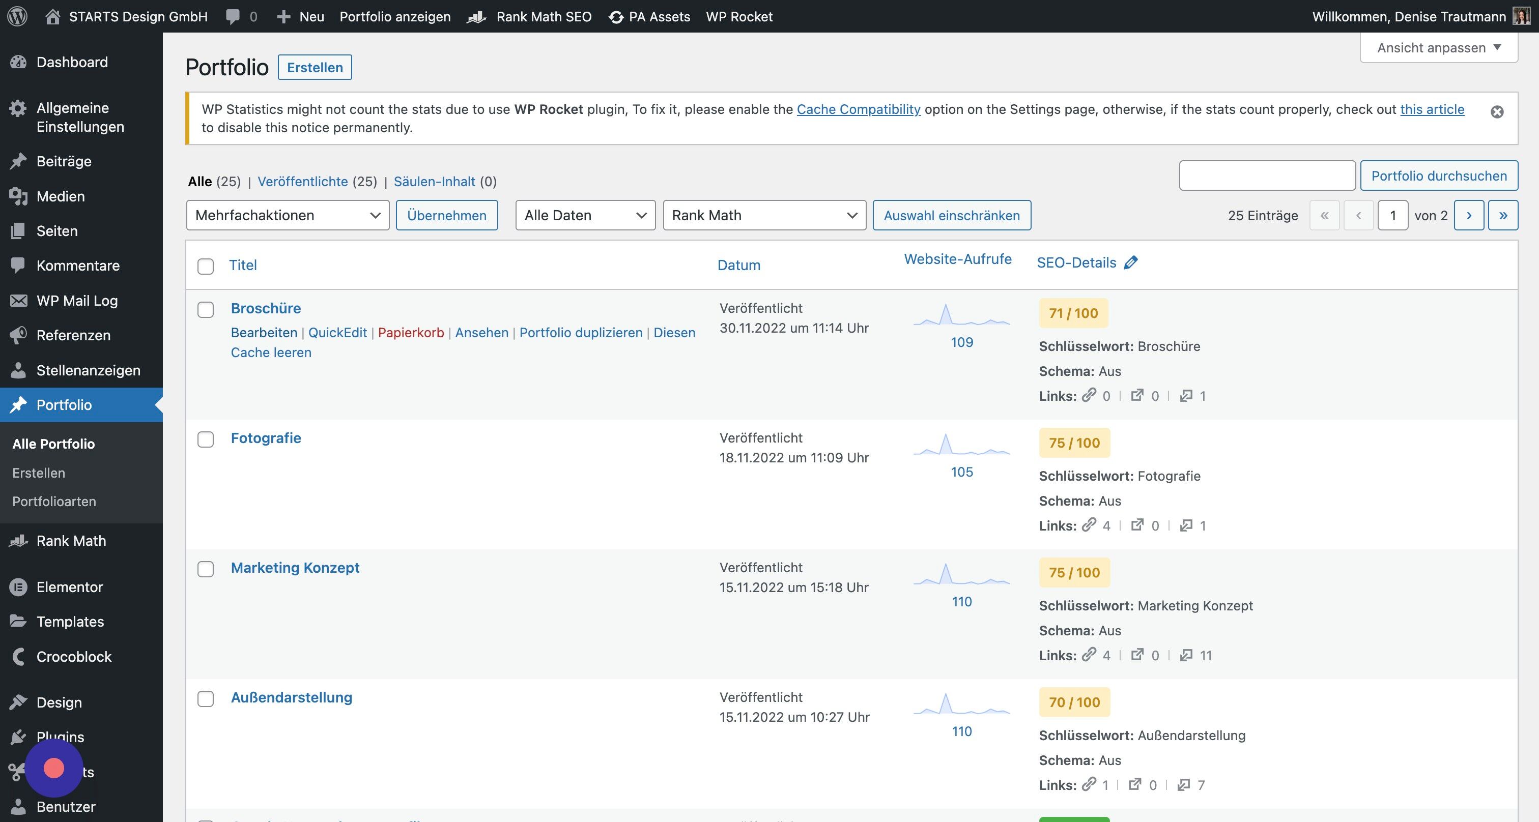
Task: Open Portfolio anzeigen in admin bar
Action: tap(395, 17)
